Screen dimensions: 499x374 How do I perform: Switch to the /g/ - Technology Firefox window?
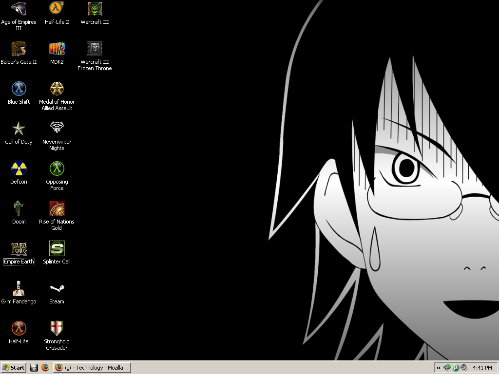pyautogui.click(x=92, y=368)
